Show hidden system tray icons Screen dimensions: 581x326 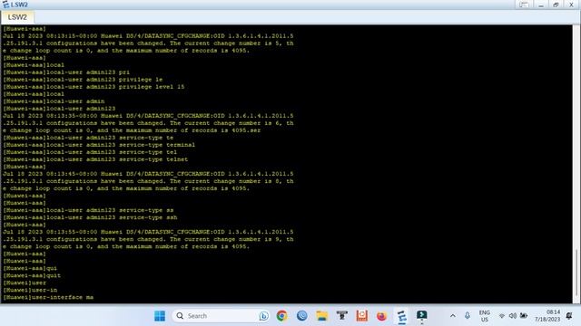click(x=453, y=316)
